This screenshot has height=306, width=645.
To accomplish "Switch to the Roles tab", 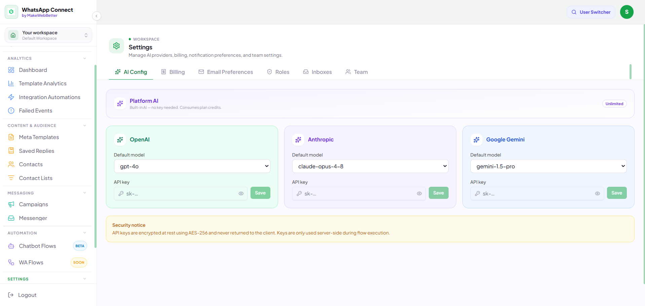I will point(278,72).
